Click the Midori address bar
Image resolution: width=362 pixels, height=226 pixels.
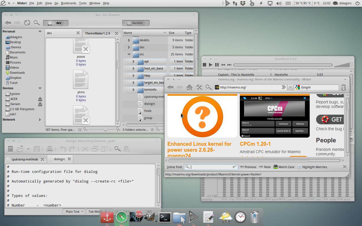coord(250,87)
